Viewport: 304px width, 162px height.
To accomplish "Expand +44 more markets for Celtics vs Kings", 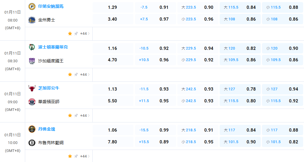I will (85, 74).
